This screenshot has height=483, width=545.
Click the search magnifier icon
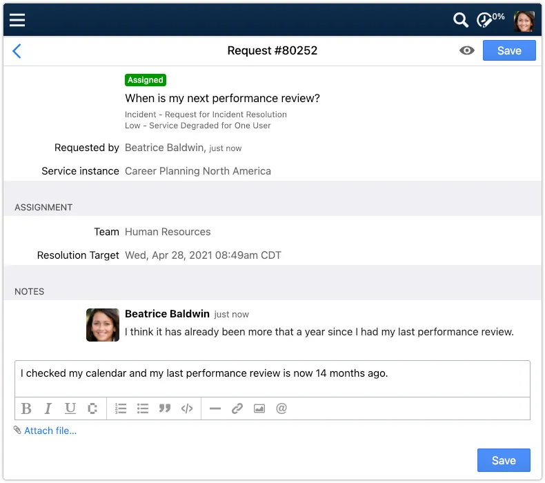461,20
